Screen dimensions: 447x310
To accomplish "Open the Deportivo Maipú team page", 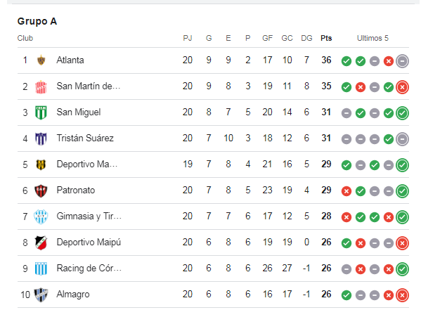I will click(89, 243).
